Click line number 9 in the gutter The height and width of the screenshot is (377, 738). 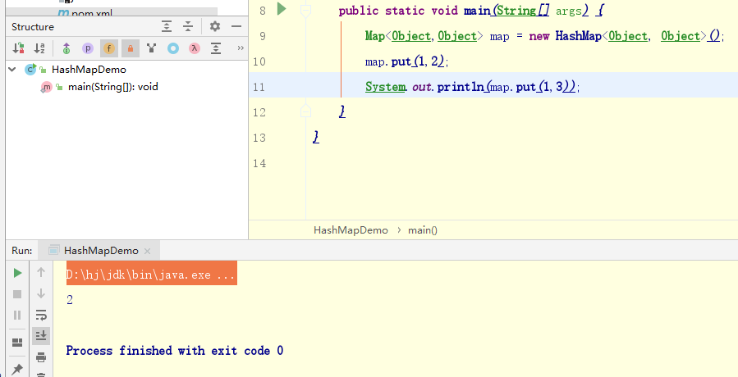click(x=262, y=36)
